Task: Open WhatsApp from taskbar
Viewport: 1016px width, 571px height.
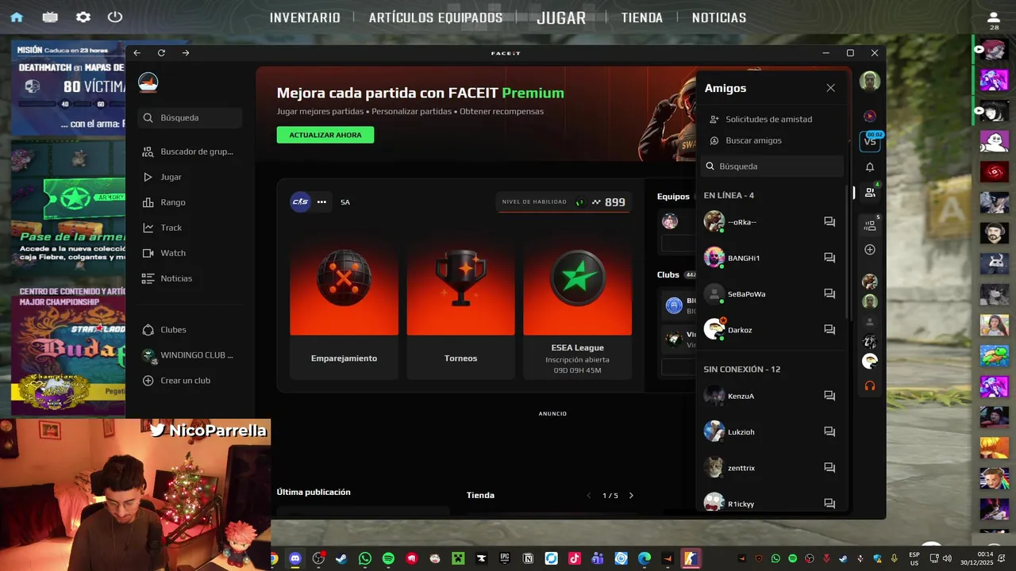Action: 365,558
